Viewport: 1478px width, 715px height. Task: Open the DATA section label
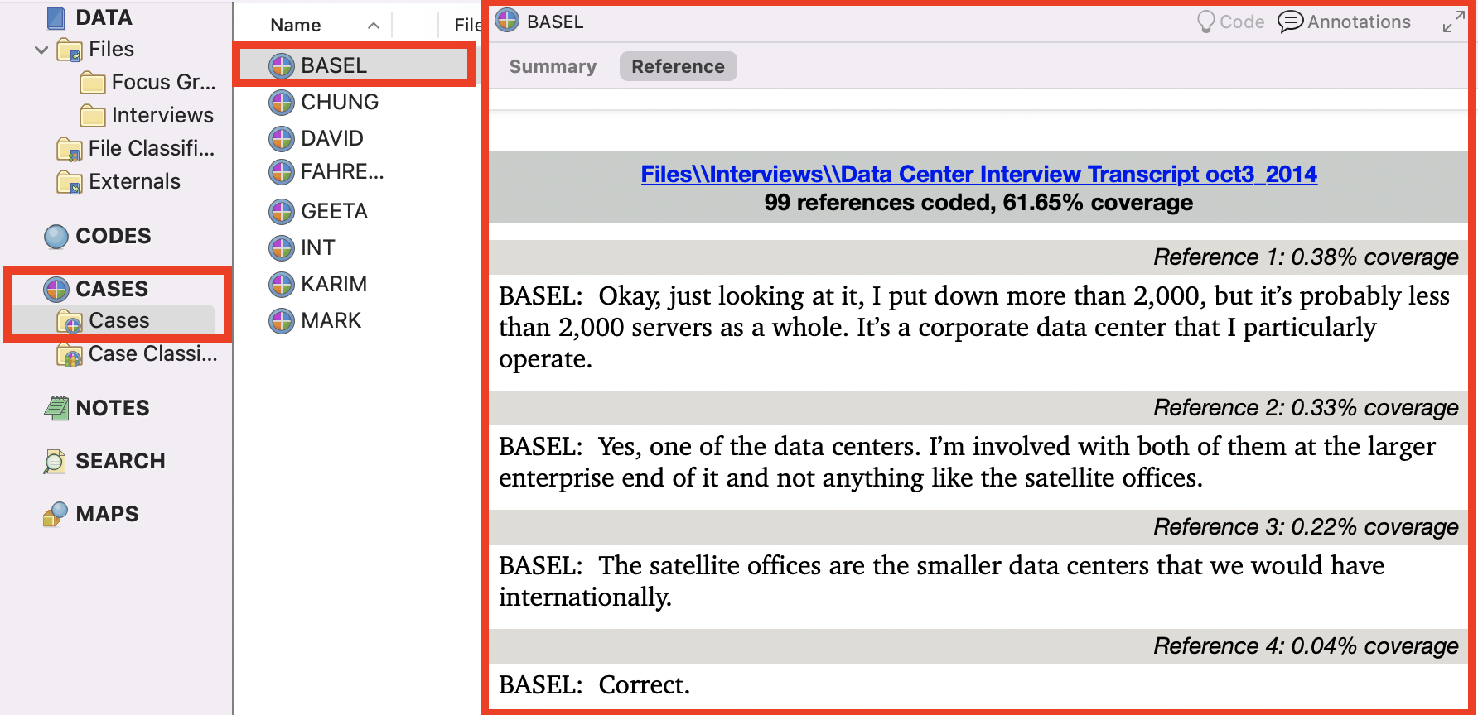click(104, 17)
